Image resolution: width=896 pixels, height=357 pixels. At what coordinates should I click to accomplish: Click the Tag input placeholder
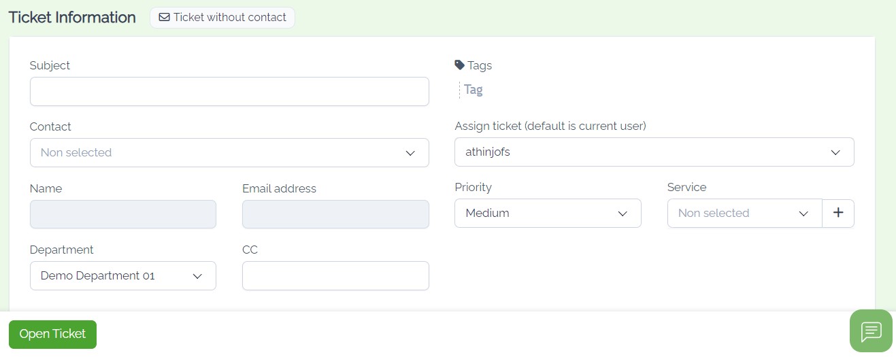474,90
